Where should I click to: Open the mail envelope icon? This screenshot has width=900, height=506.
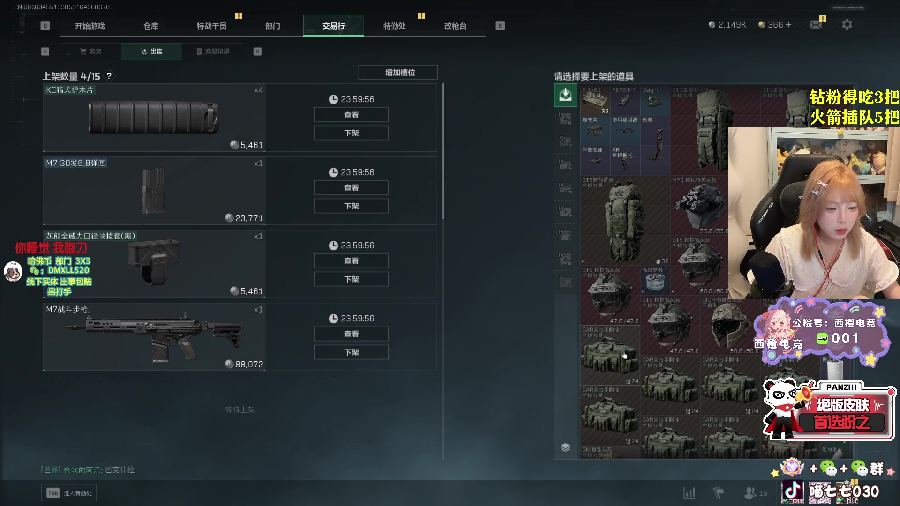816,25
